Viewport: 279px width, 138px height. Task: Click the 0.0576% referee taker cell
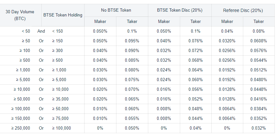coord(259,51)
